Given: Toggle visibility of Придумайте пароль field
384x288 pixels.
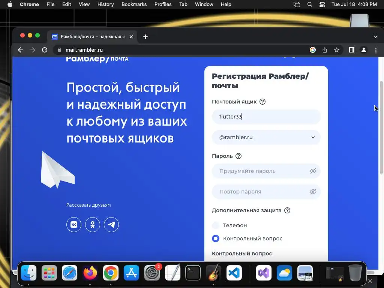Looking at the screenshot, I should [x=313, y=171].
